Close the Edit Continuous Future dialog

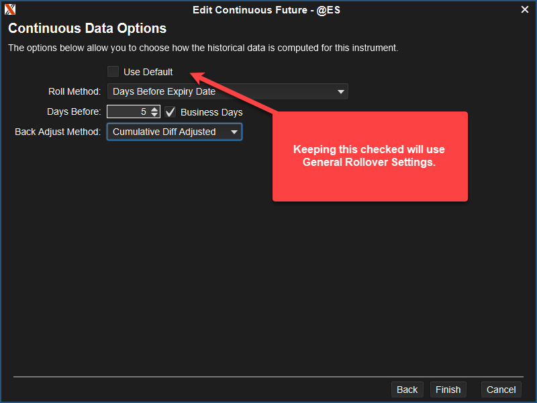pyautogui.click(x=525, y=9)
